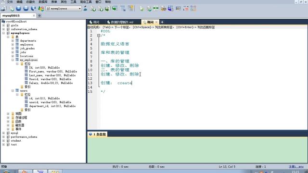The width and height of the screenshot is (308, 173).
Task: Select the myemployees database dropdown
Action: point(64,9)
